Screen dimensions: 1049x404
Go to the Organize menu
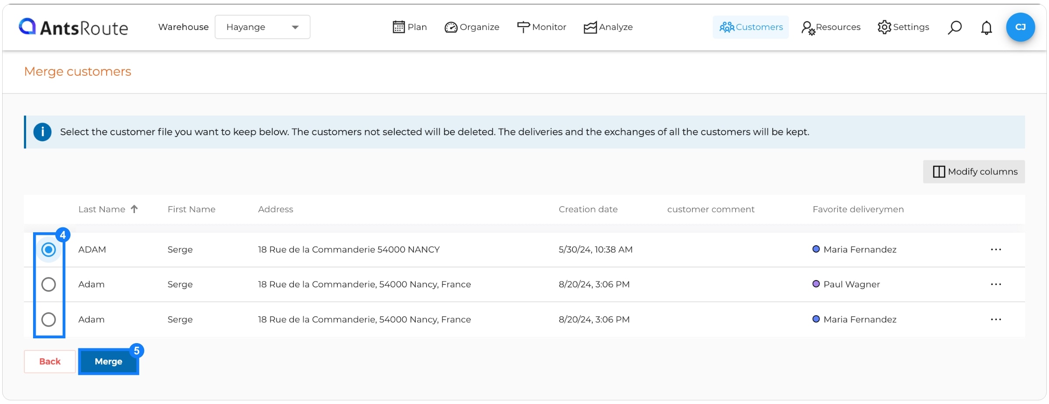point(472,27)
